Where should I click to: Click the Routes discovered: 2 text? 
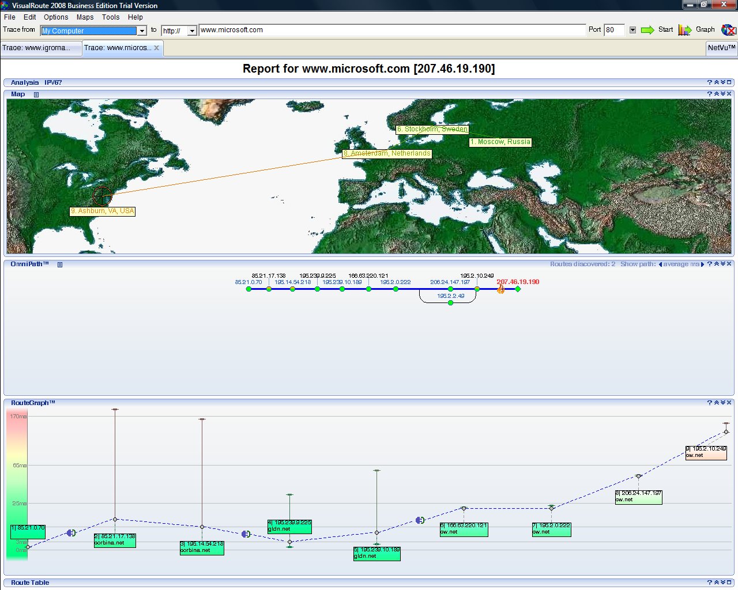click(x=582, y=264)
